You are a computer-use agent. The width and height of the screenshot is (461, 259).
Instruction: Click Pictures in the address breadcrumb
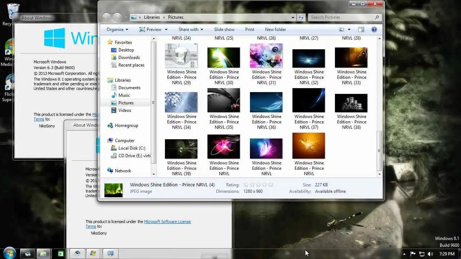[176, 17]
